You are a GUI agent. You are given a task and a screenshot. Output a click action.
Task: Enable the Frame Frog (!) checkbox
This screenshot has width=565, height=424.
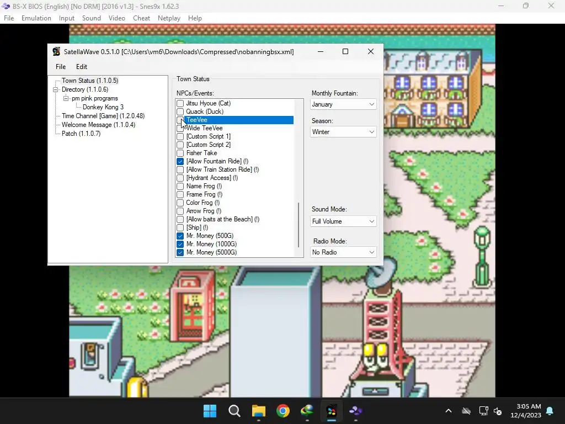180,195
